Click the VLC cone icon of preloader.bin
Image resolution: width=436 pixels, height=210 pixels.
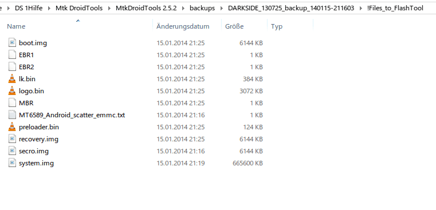pyautogui.click(x=12, y=127)
